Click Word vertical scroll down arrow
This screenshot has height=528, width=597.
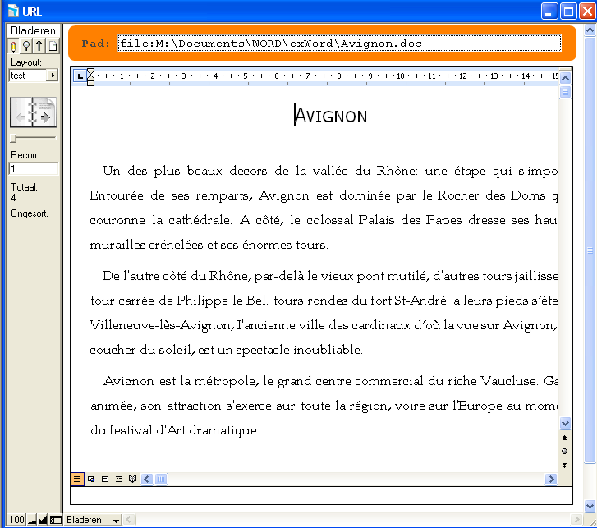pos(566,423)
